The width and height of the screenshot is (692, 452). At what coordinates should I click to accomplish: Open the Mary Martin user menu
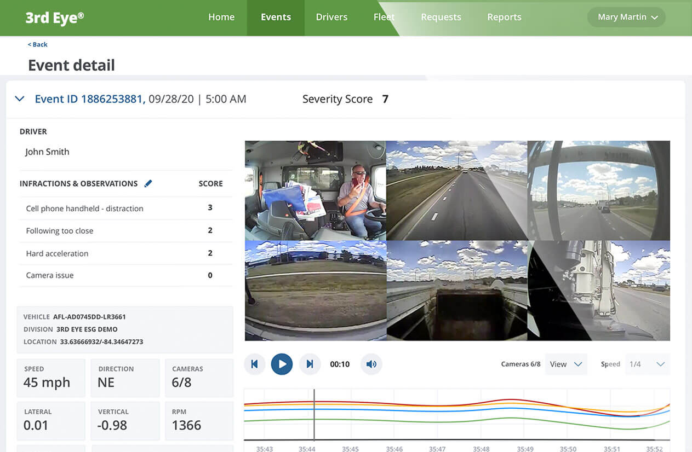tap(626, 17)
